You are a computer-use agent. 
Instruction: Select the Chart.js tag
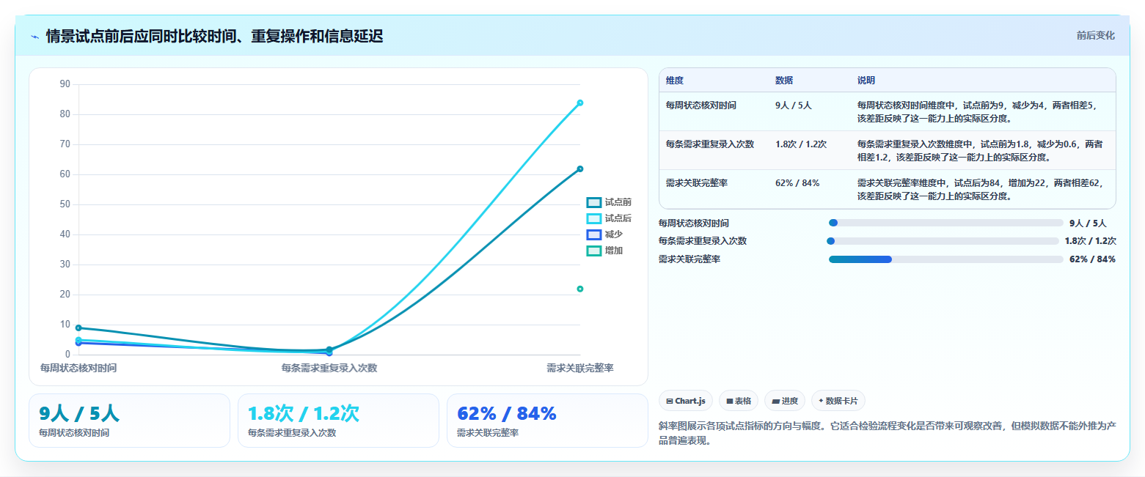(x=686, y=401)
